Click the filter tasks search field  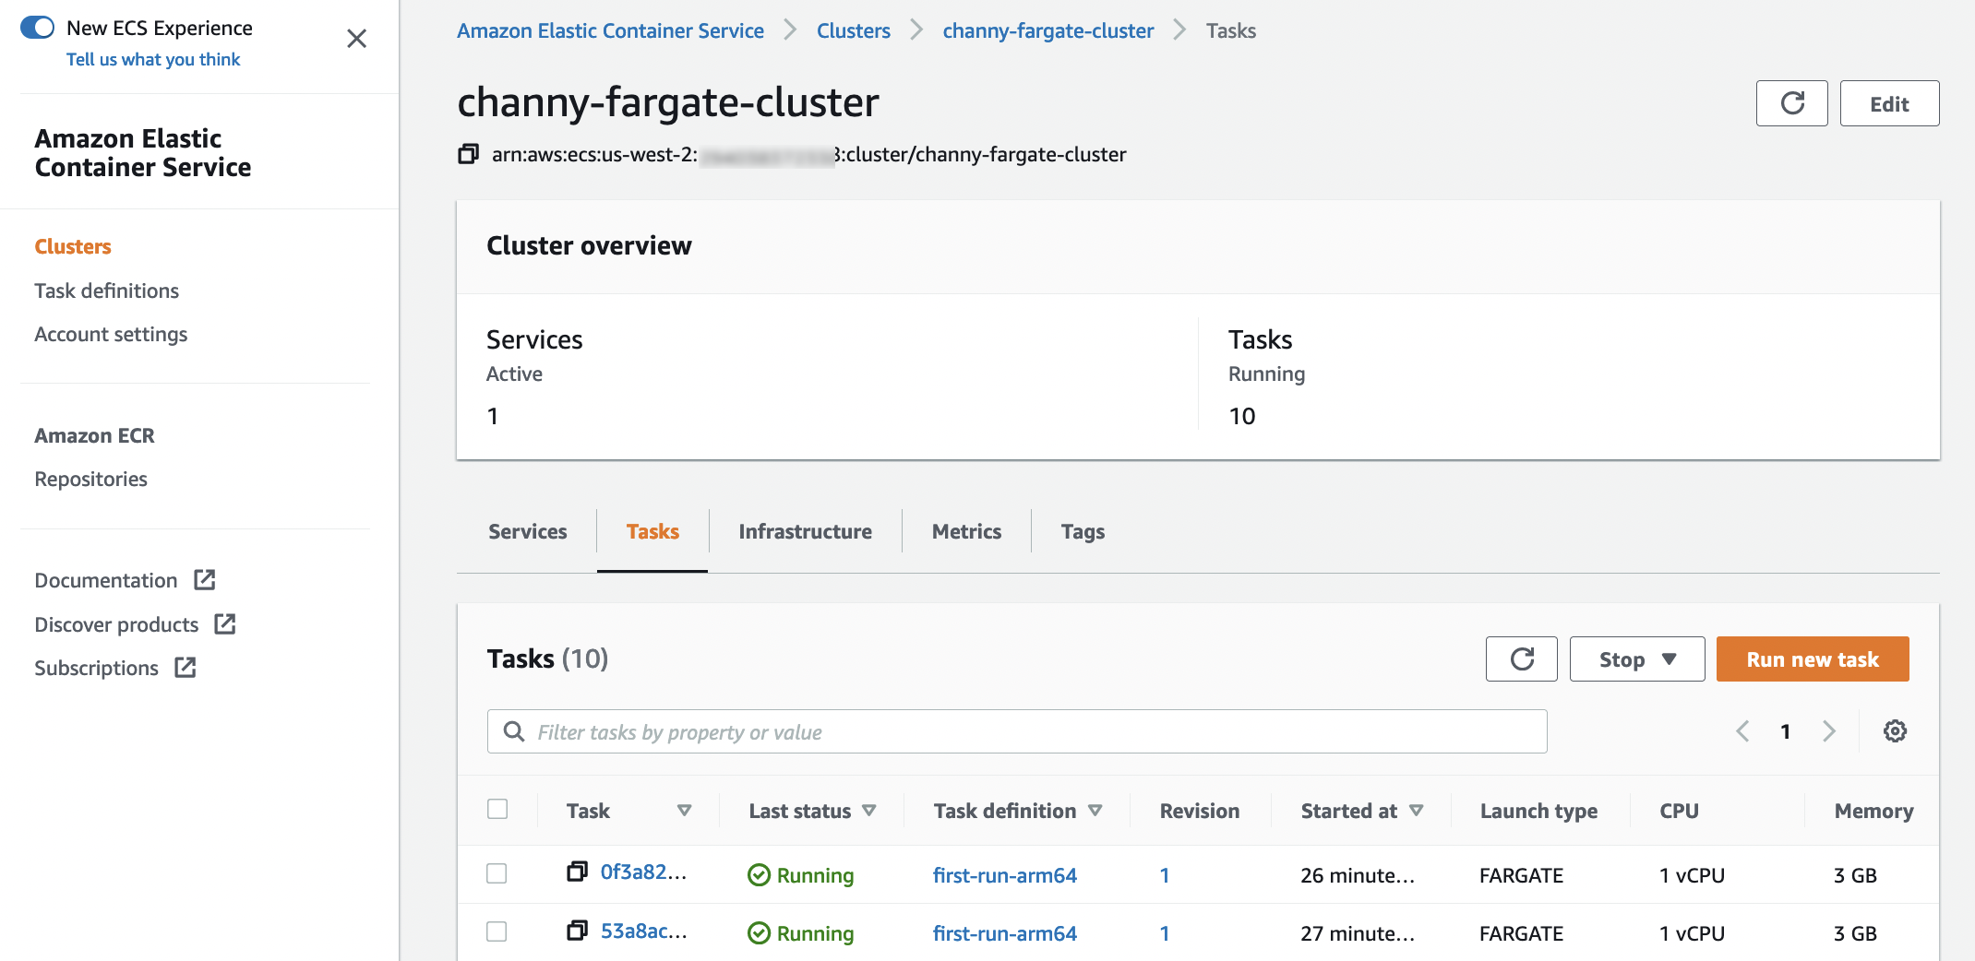click(x=1017, y=731)
